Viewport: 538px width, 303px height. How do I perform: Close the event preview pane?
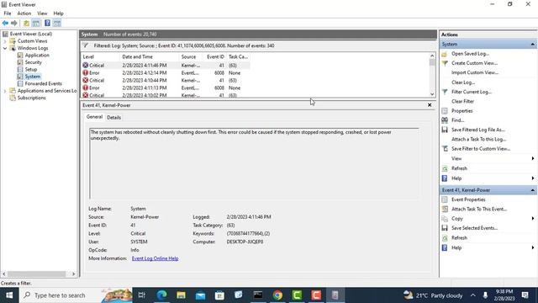[x=430, y=105]
